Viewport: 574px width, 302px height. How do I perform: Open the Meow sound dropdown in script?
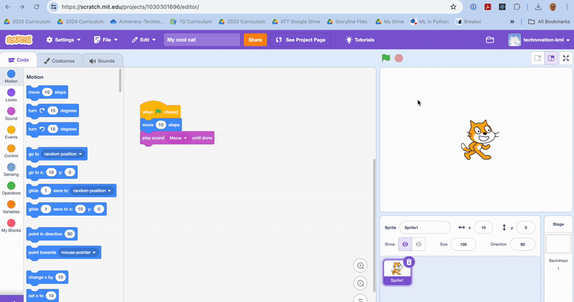tap(178, 138)
